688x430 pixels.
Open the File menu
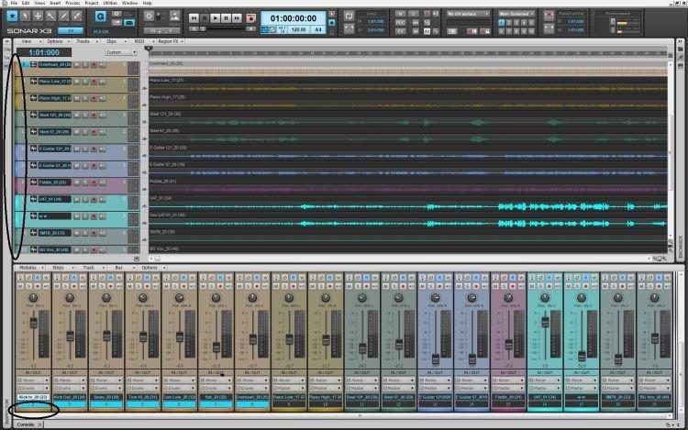pos(14,3)
